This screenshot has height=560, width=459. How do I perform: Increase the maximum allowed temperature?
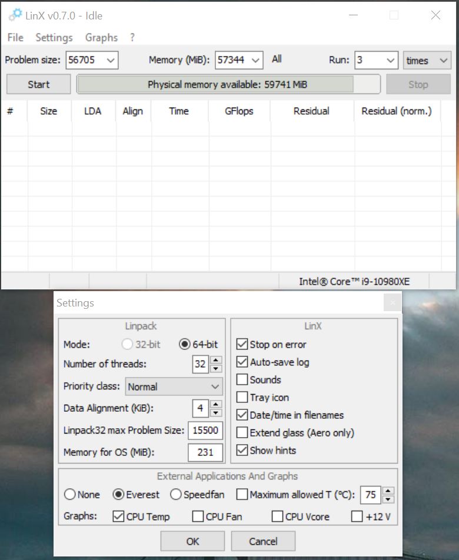pyautogui.click(x=388, y=491)
